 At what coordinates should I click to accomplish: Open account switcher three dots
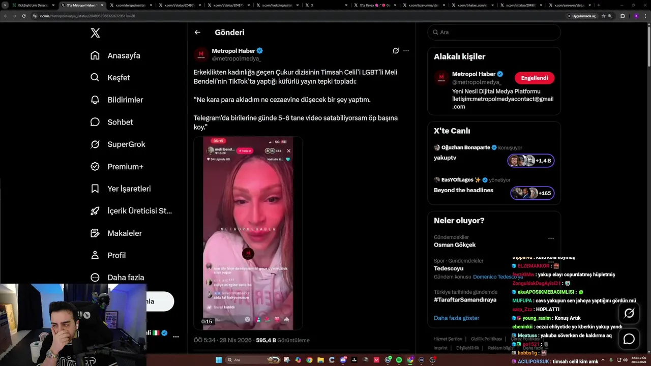175,337
